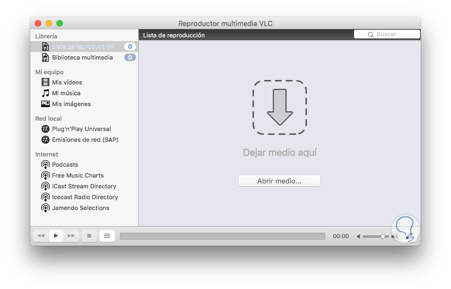Screen dimensions: 451x289
Task: Open Icecast Radio Directory
Action: tap(84, 197)
